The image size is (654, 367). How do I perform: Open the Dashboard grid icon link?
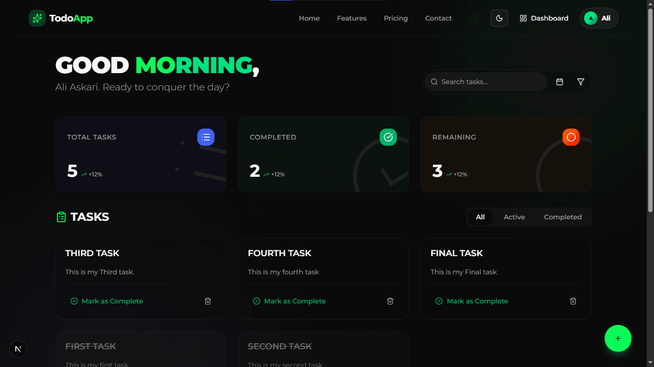click(523, 18)
